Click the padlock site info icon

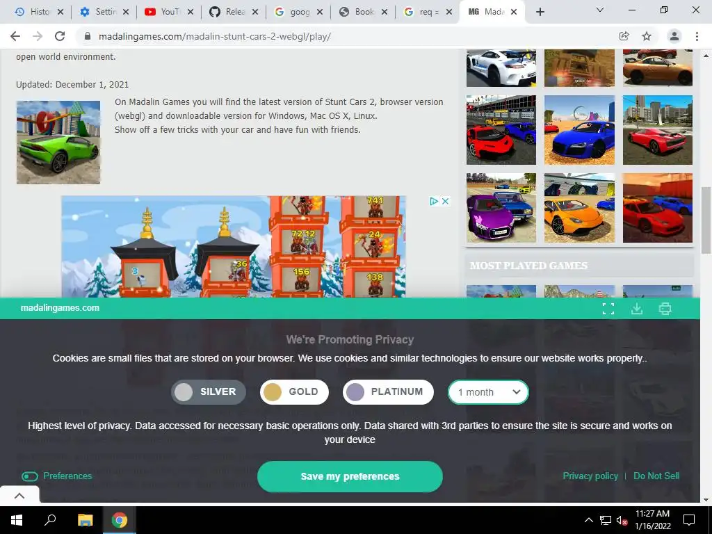tap(88, 36)
